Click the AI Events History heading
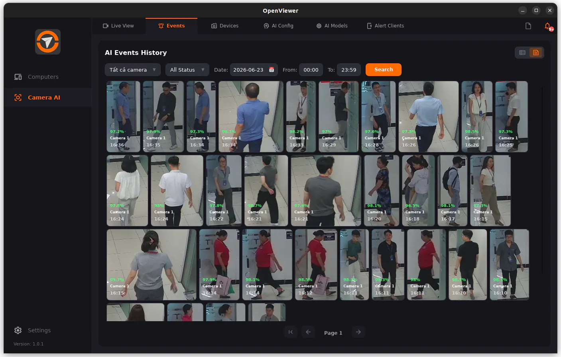This screenshot has width=561, height=357. (136, 53)
